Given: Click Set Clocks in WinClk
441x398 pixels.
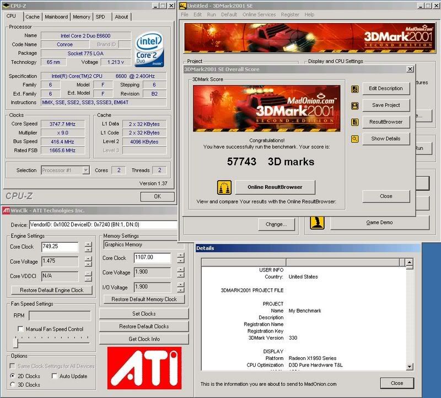Looking at the screenshot, I should [x=144, y=314].
